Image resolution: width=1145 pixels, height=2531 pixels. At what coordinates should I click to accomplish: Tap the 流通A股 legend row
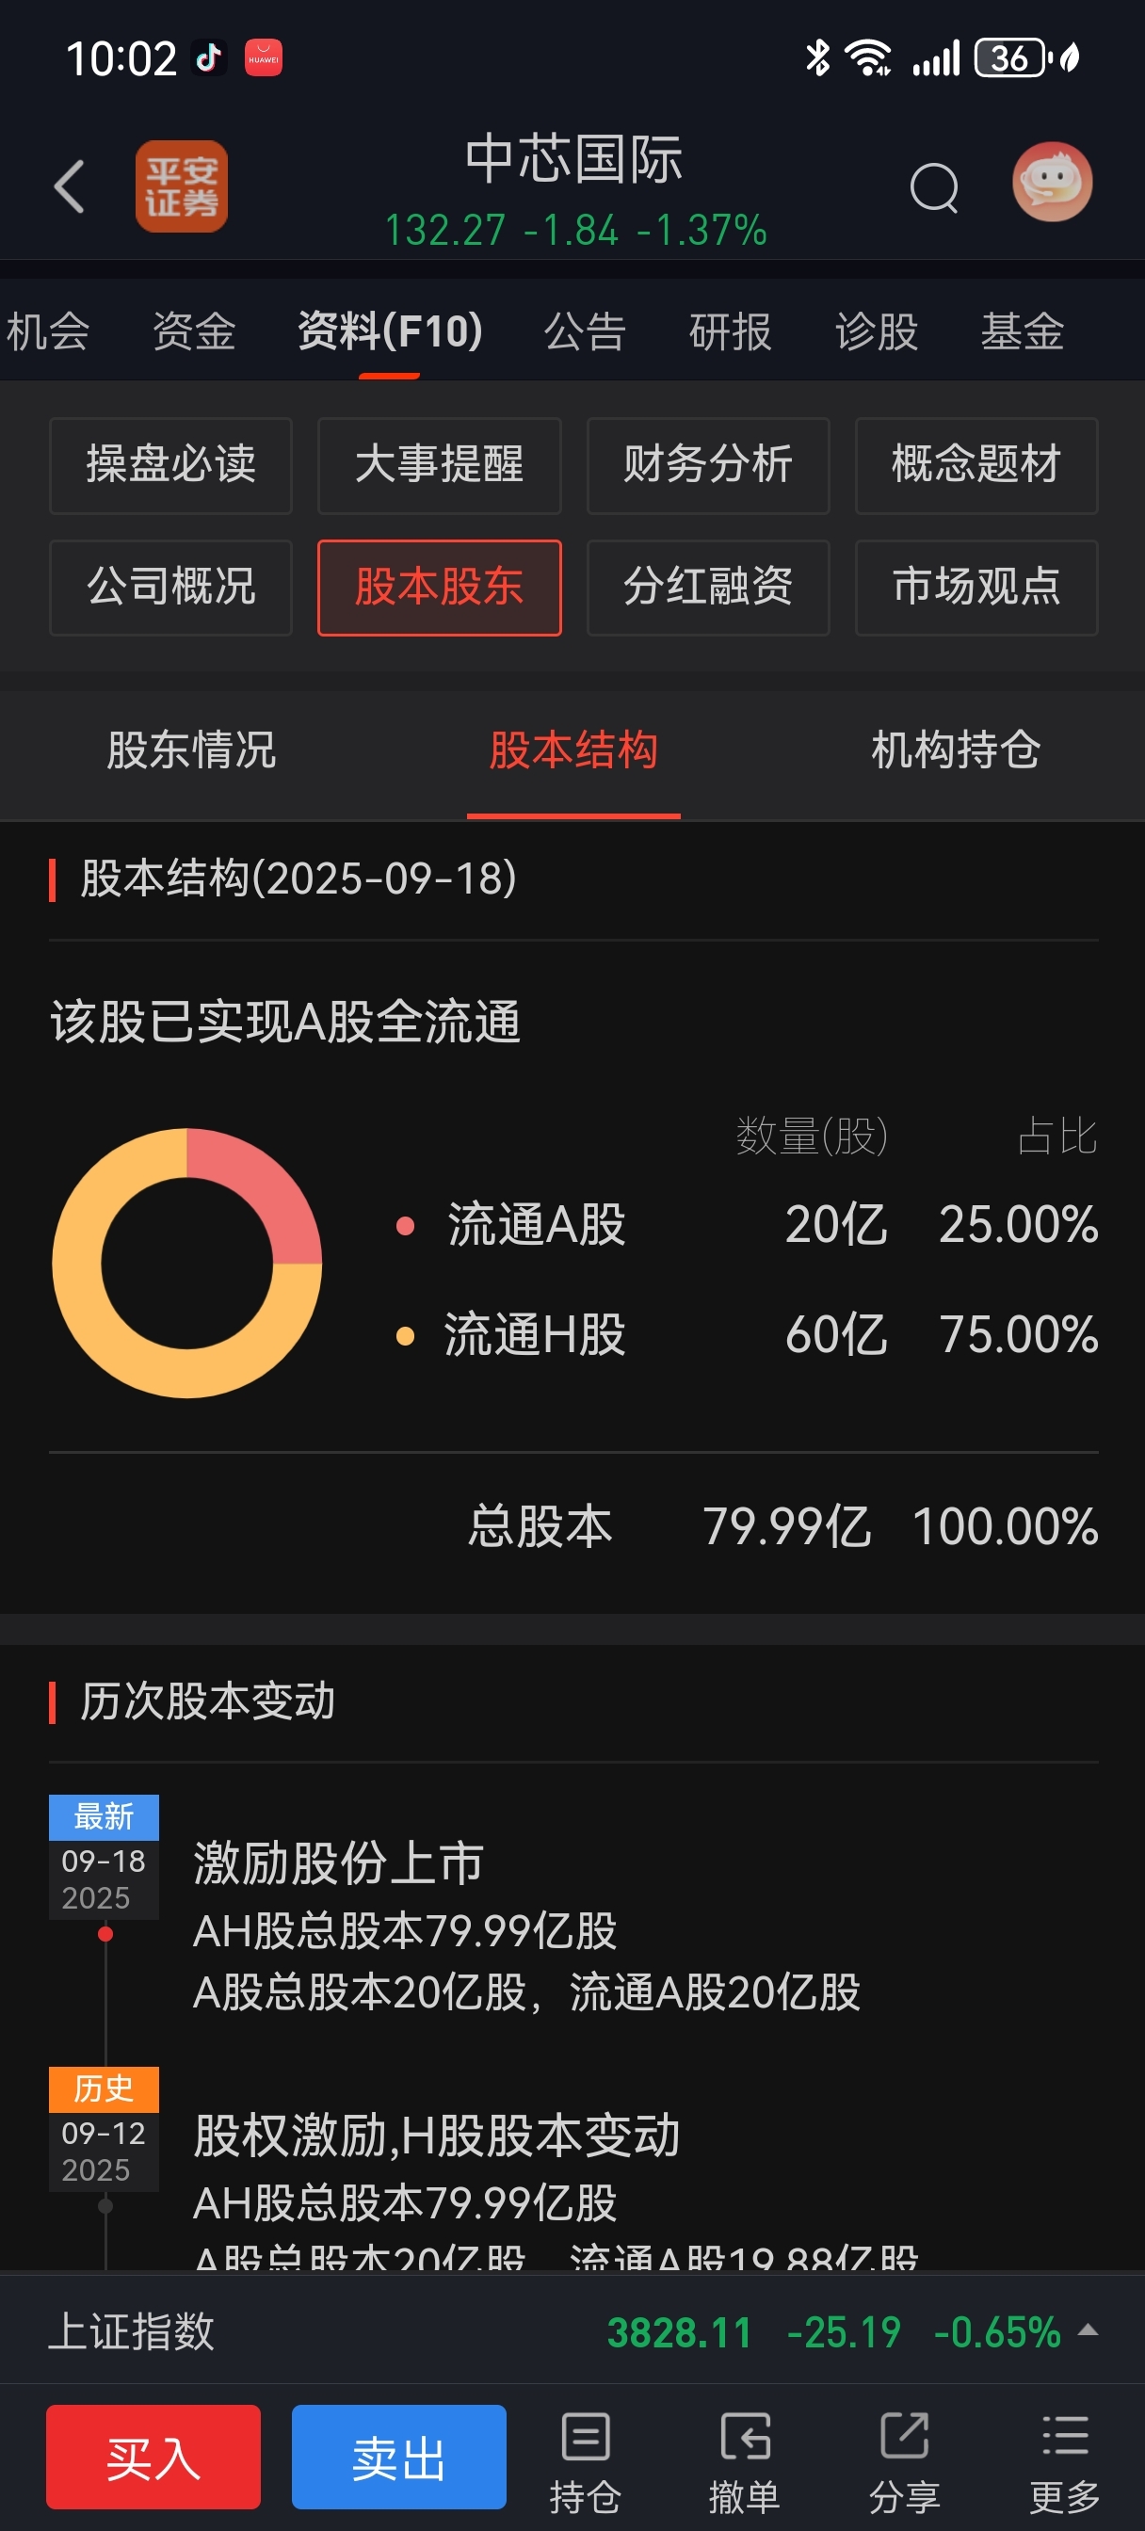[747, 1225]
